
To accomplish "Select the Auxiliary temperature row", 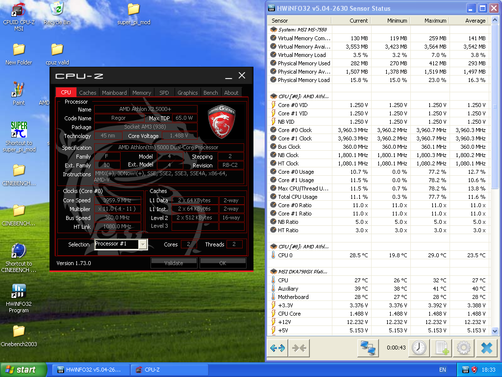I will coord(379,289).
